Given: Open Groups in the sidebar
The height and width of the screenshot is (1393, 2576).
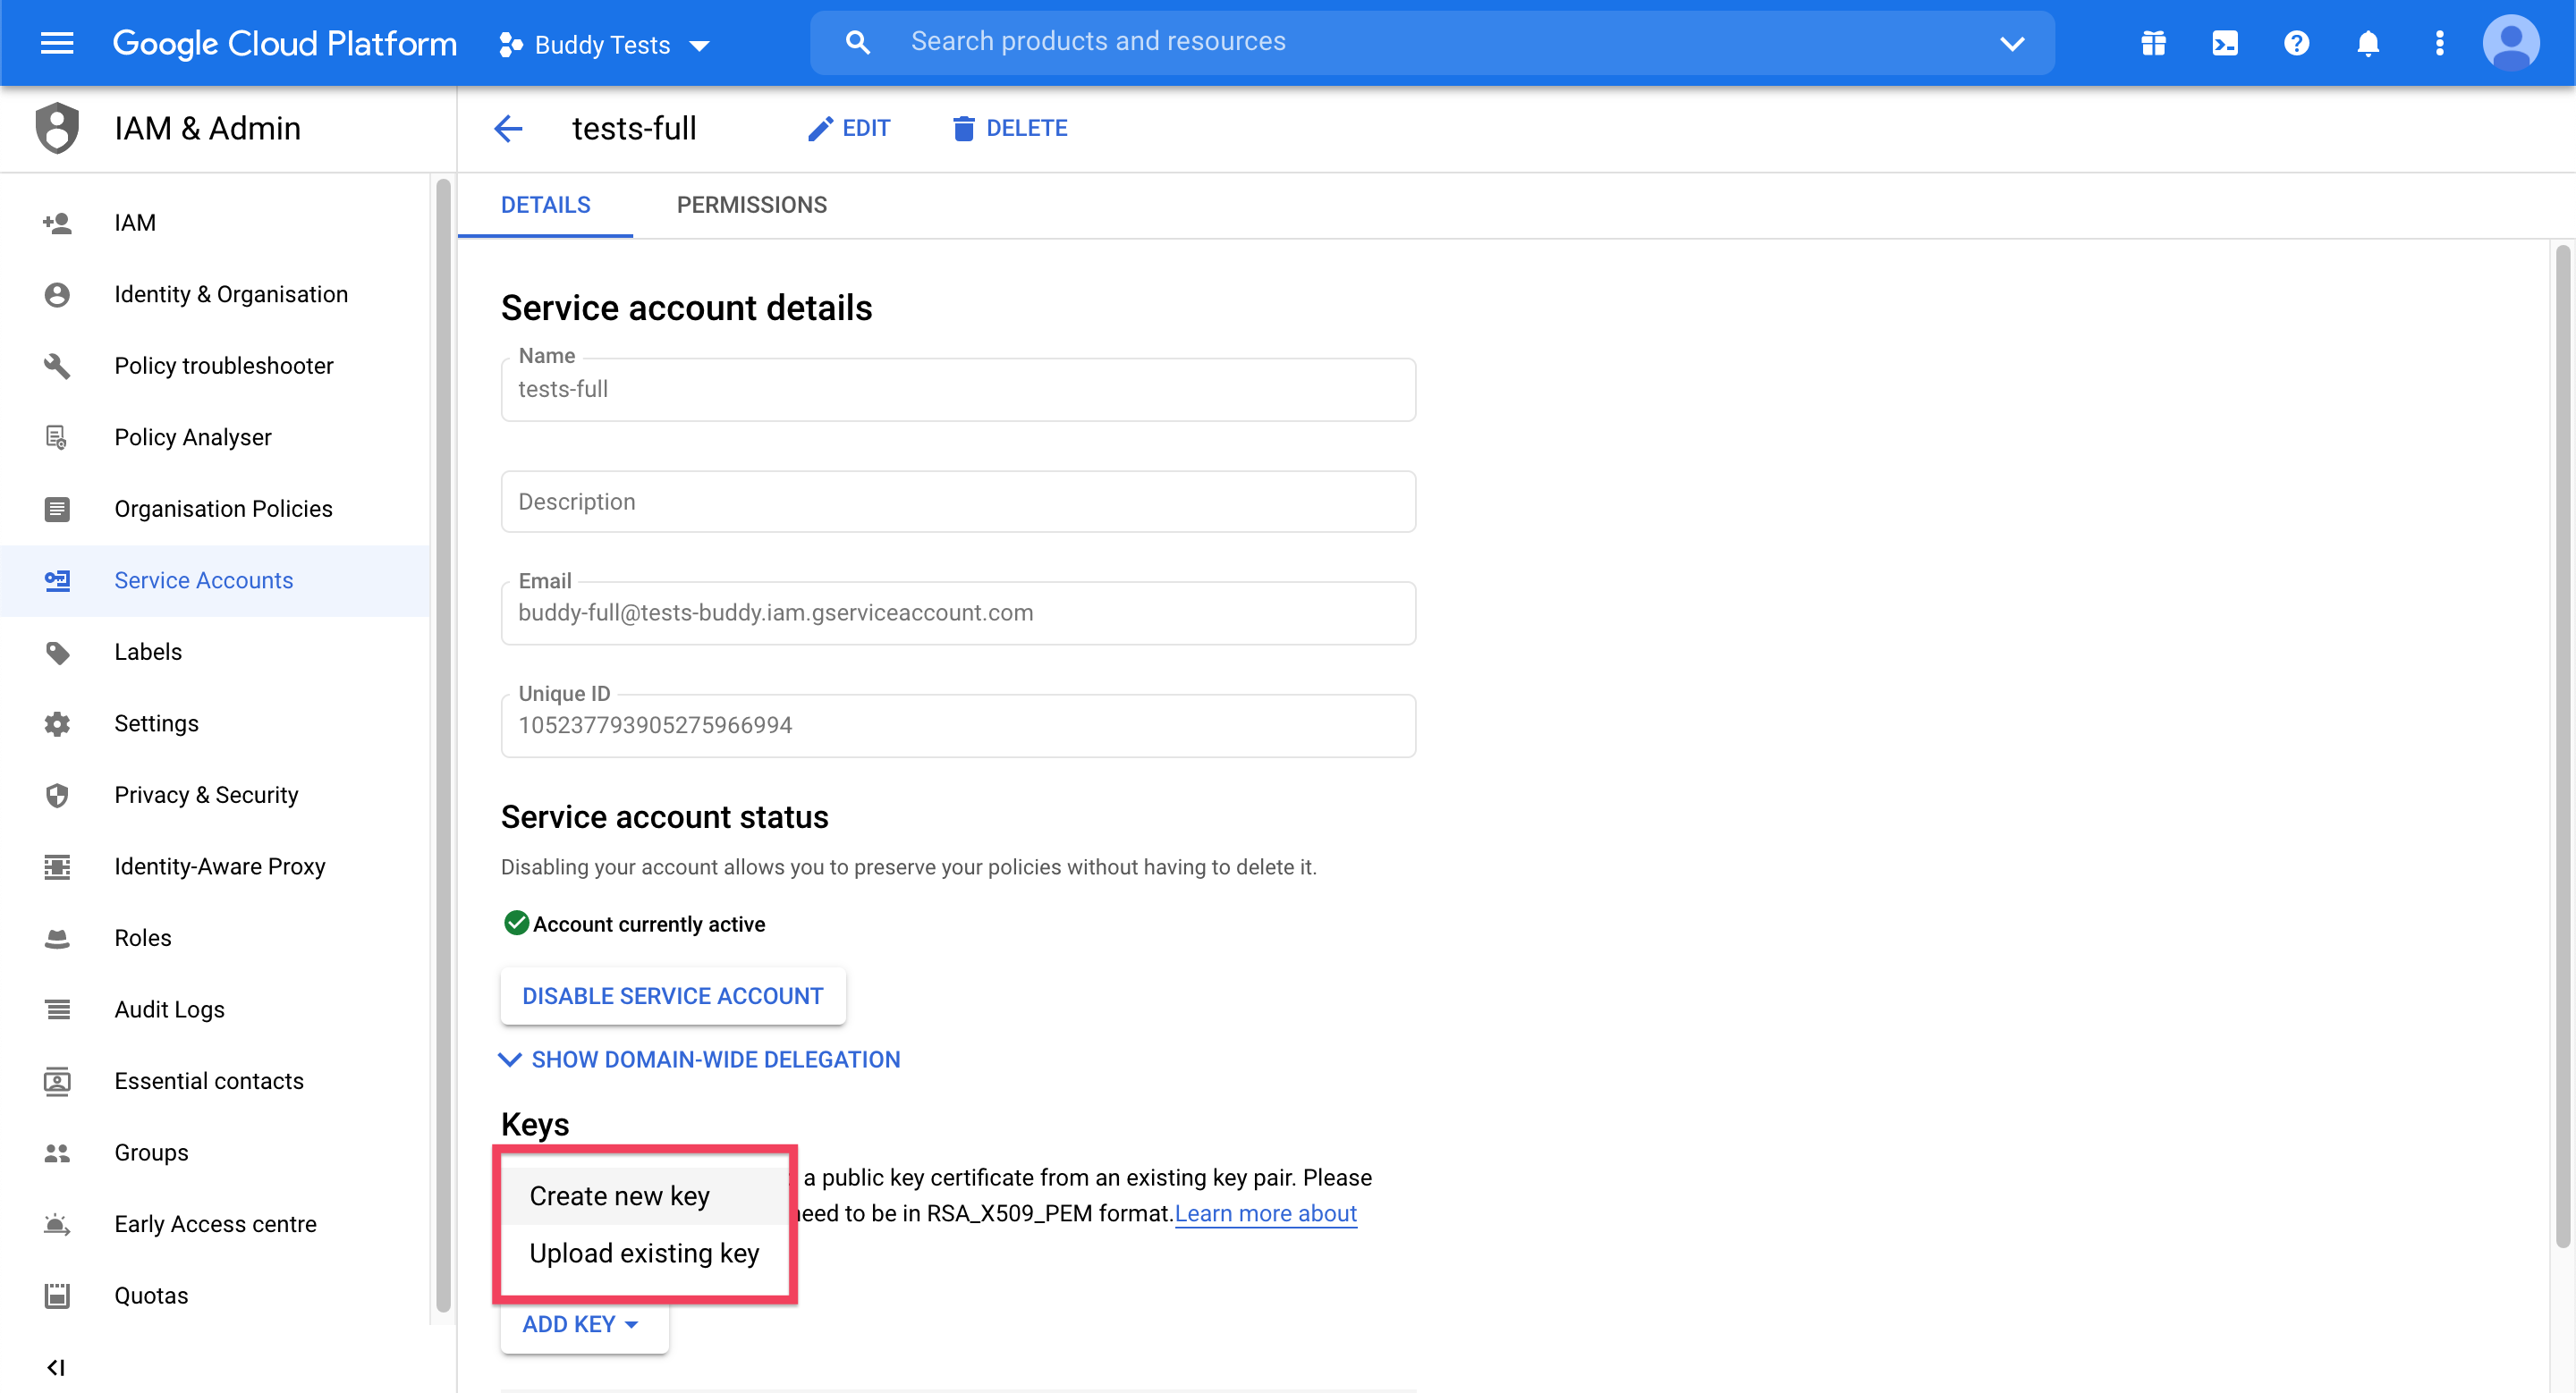Looking at the screenshot, I should coord(214,1152).
